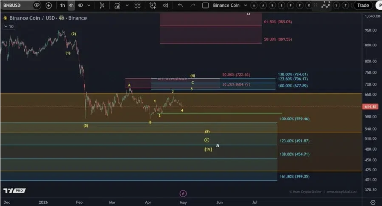
Task: Open the BNBUSD symbol search
Action: coord(12,5)
